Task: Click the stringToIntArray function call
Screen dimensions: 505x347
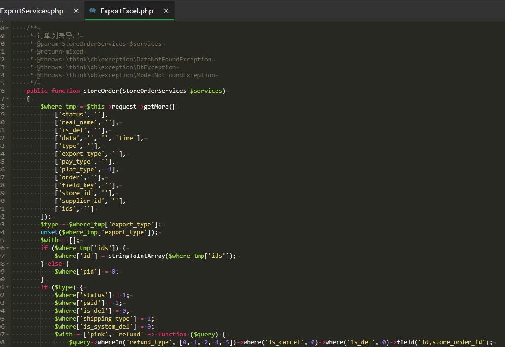Action: tap(136, 256)
